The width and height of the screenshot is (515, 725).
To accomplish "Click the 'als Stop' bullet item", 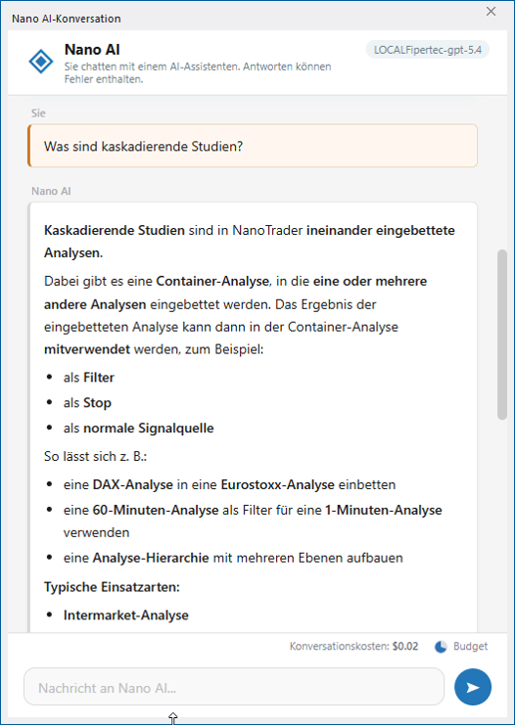I will (x=87, y=403).
